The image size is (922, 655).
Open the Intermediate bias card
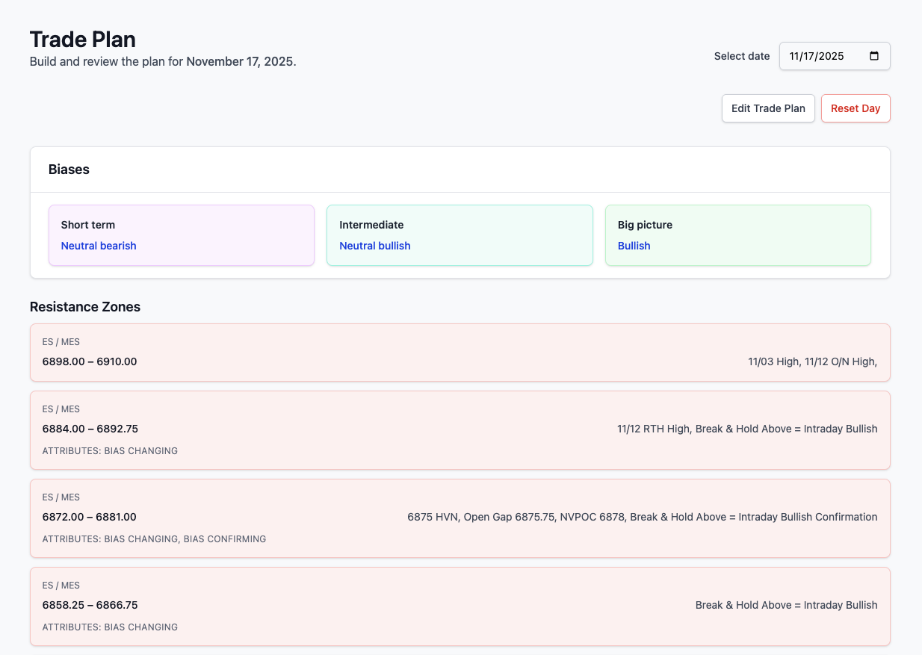(x=460, y=235)
